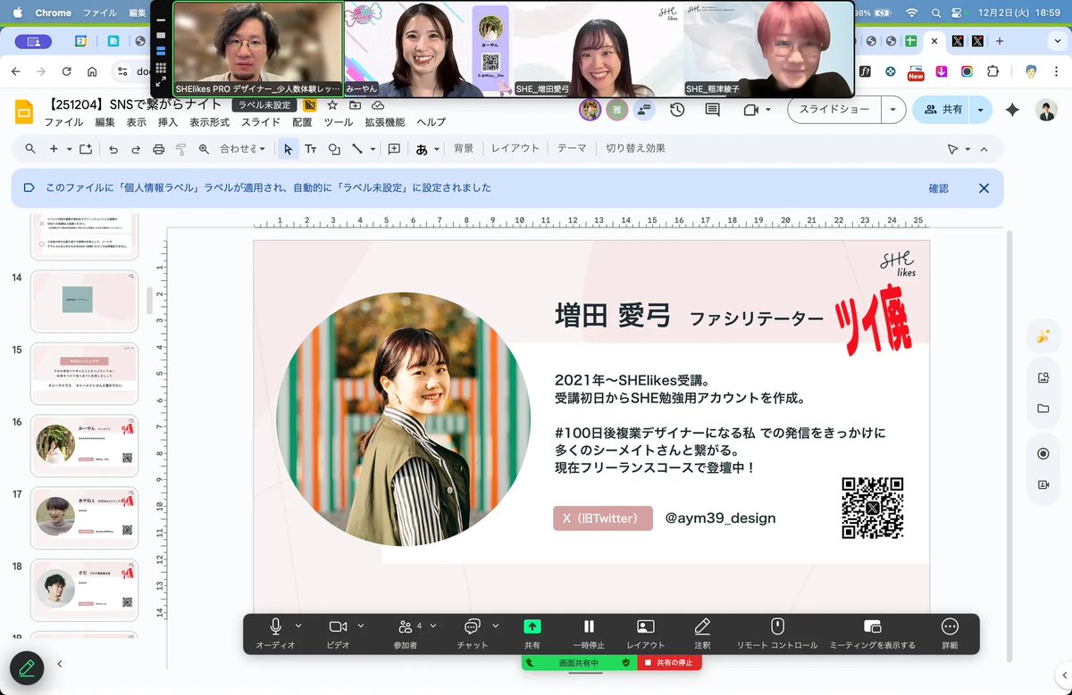Select slide 18 thumbnail

tap(84, 590)
